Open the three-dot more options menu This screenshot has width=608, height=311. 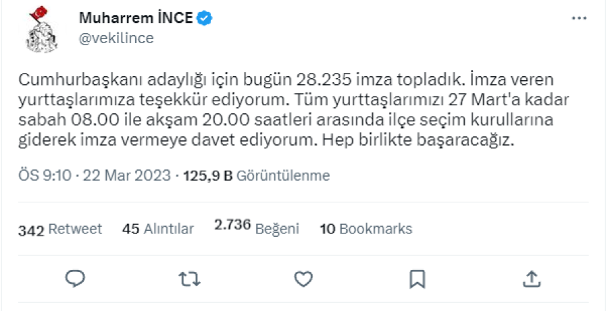click(579, 18)
